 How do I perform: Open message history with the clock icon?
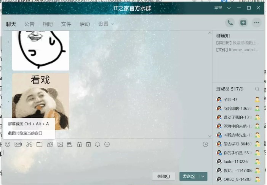206,144
